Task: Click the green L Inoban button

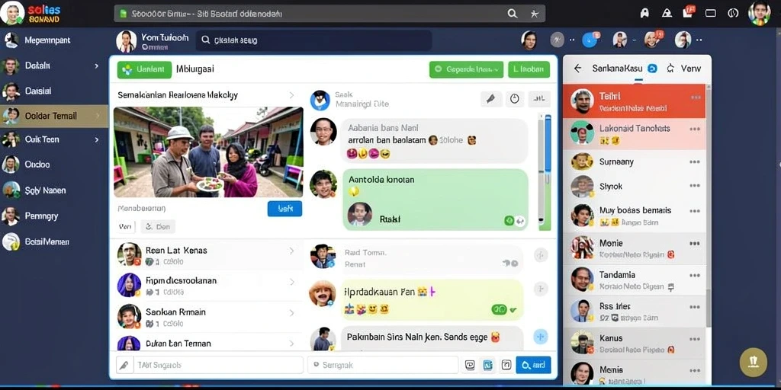Action: pos(529,69)
